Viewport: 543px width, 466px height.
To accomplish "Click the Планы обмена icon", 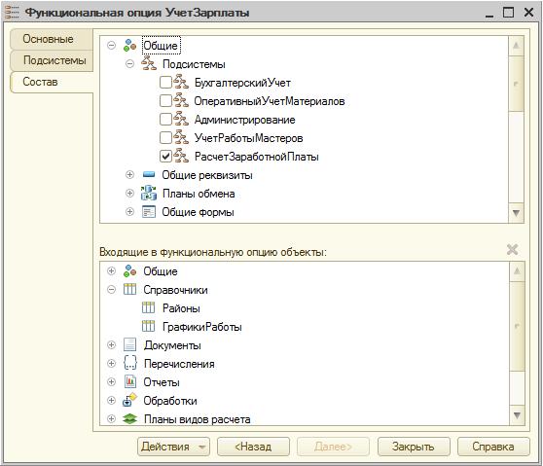I will pos(149,194).
